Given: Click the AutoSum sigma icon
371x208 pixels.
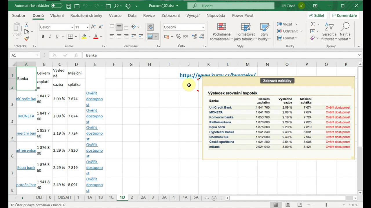Looking at the screenshot, I should click(313, 24).
